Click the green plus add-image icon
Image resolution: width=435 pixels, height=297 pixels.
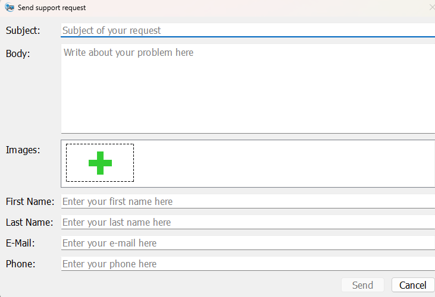[x=100, y=163]
